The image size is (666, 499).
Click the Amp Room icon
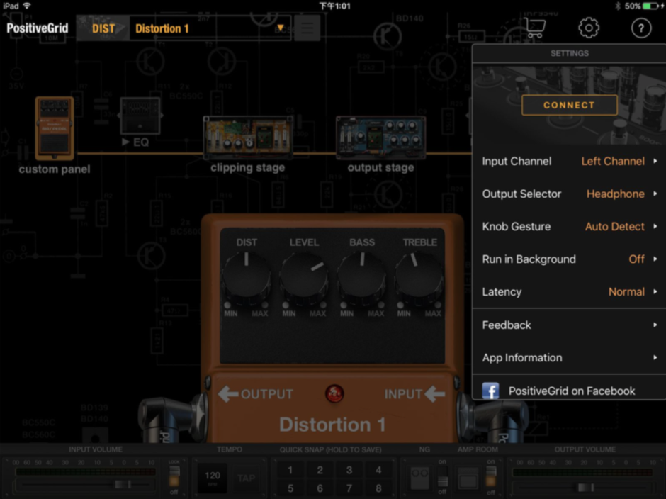468,478
